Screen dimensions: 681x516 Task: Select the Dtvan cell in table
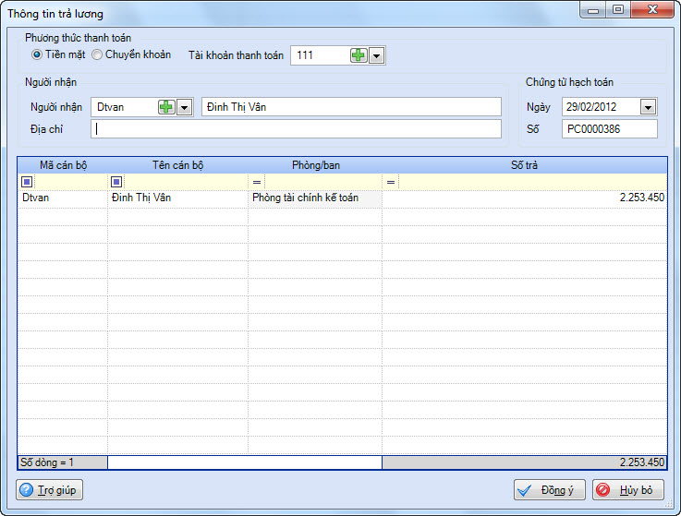tap(63, 198)
